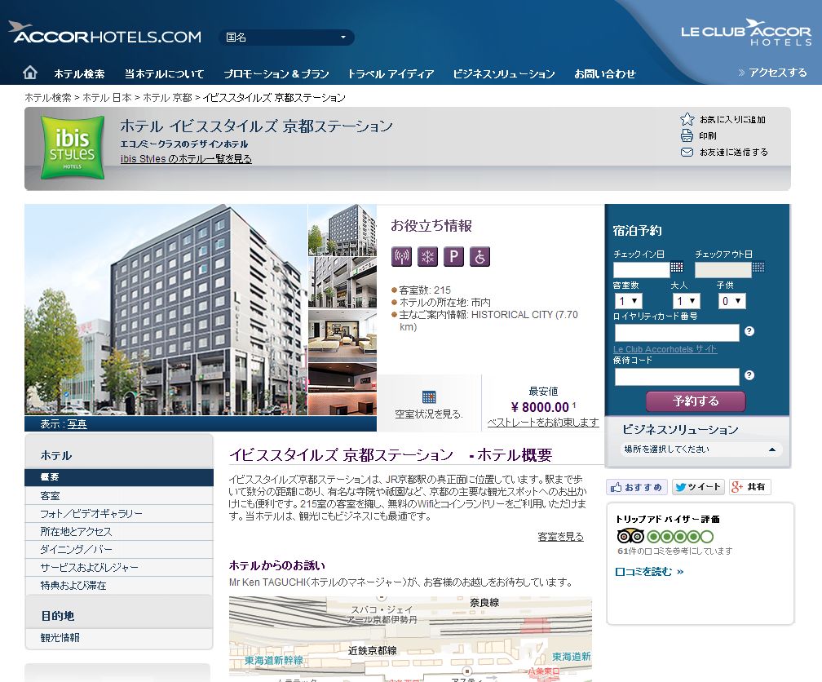This screenshot has height=682, width=822.
Task: Click the home icon in navigation bar
Action: [x=30, y=73]
